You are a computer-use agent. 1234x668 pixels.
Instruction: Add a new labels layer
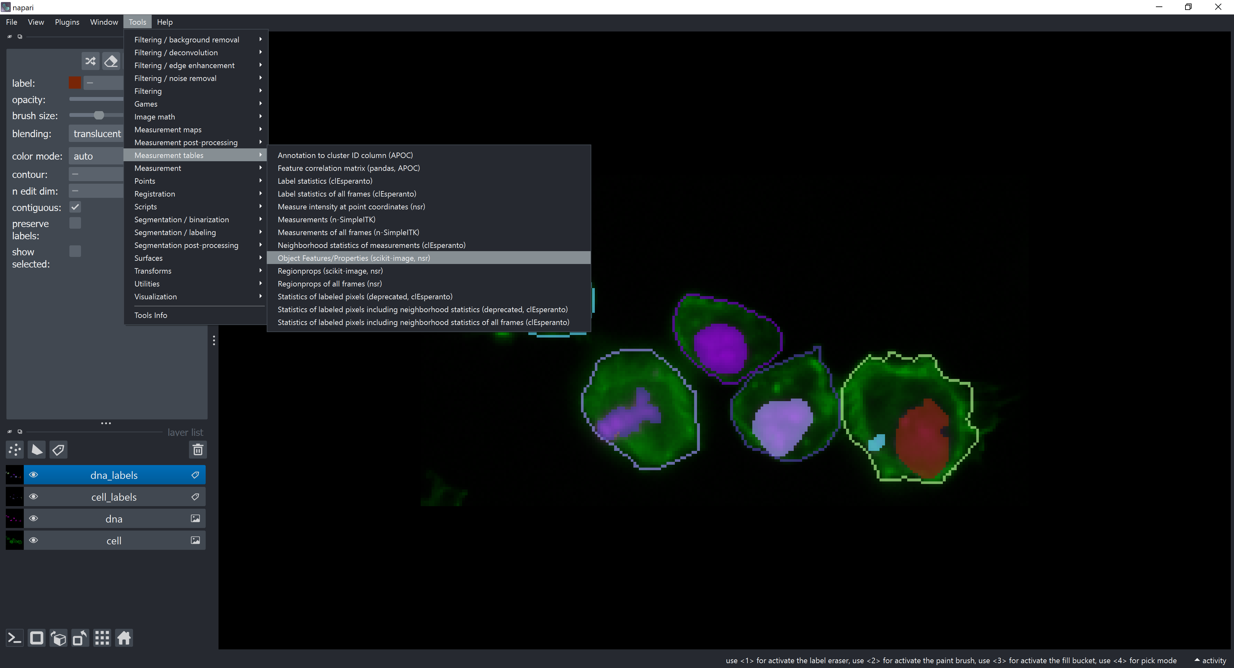pyautogui.click(x=58, y=450)
